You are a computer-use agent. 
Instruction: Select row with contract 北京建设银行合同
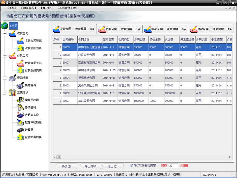click(142, 93)
